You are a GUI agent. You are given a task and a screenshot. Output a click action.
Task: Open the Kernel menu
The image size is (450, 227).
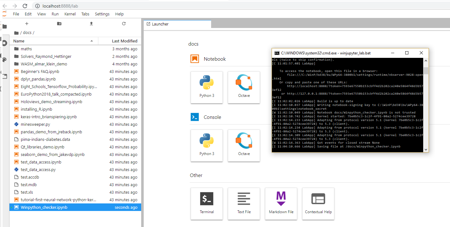(x=70, y=14)
